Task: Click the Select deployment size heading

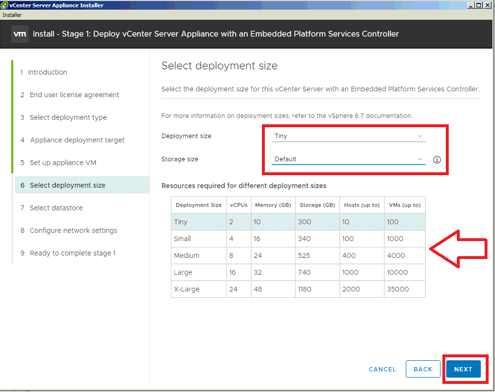Action: coord(219,66)
